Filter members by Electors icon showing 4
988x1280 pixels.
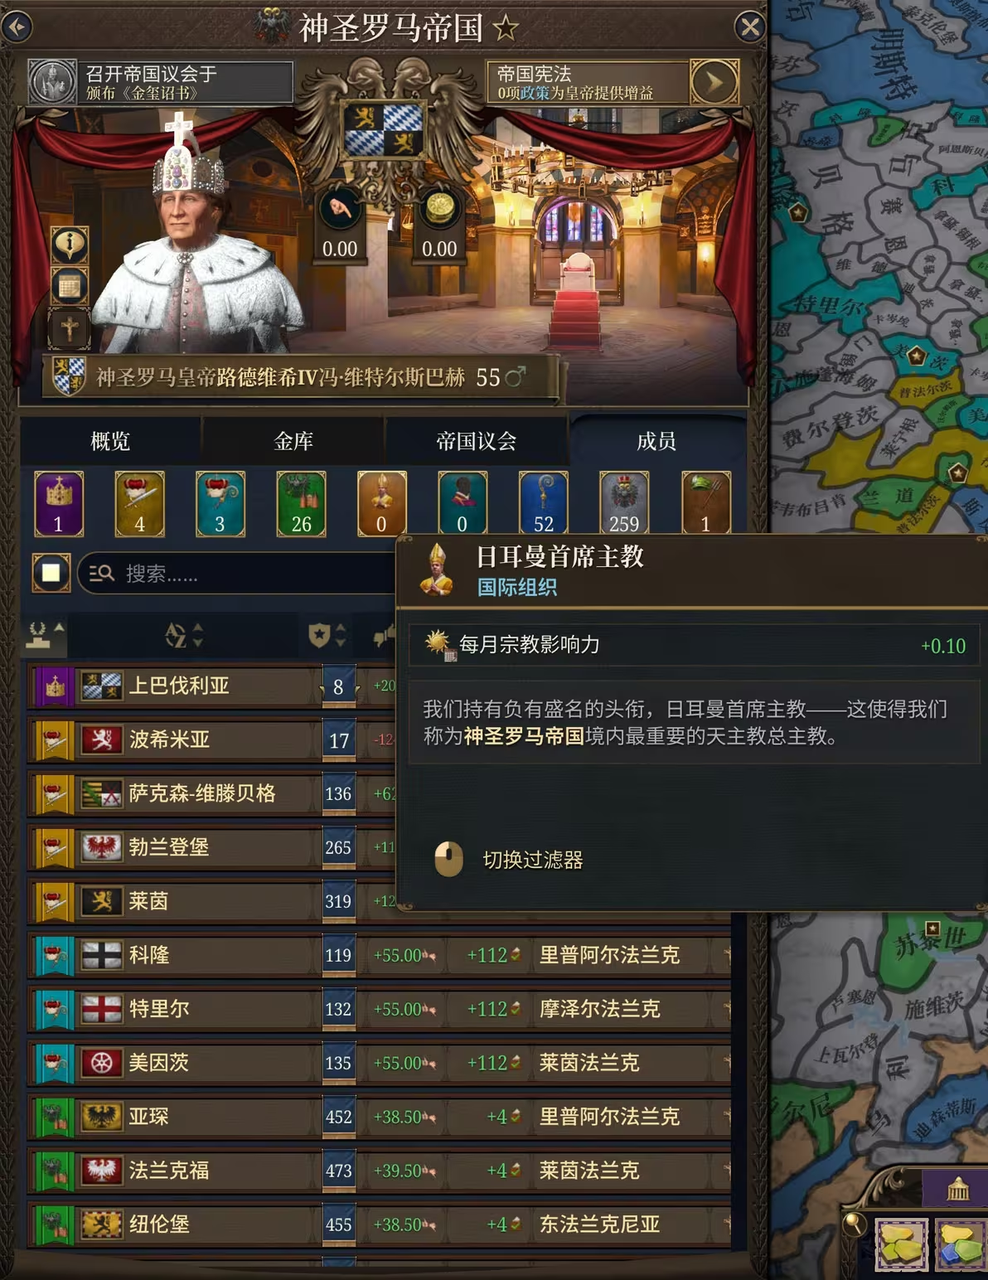(x=139, y=503)
